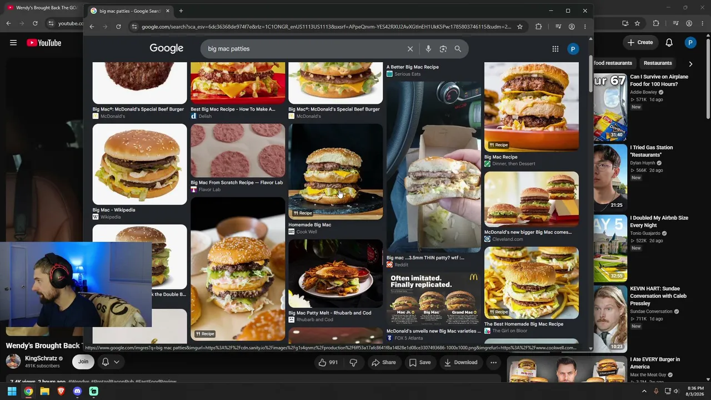Open A Better Big Mac Recipe link
The height and width of the screenshot is (400, 711).
pyautogui.click(x=413, y=67)
